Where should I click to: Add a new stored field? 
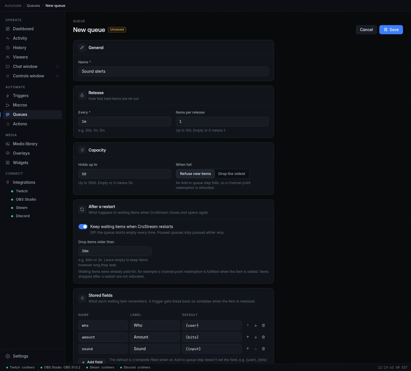92,362
